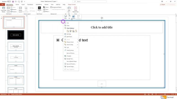Select the black title layout thumbnail
Image resolution: width=177 pixels, height=99 pixels.
pyautogui.click(x=16, y=35)
